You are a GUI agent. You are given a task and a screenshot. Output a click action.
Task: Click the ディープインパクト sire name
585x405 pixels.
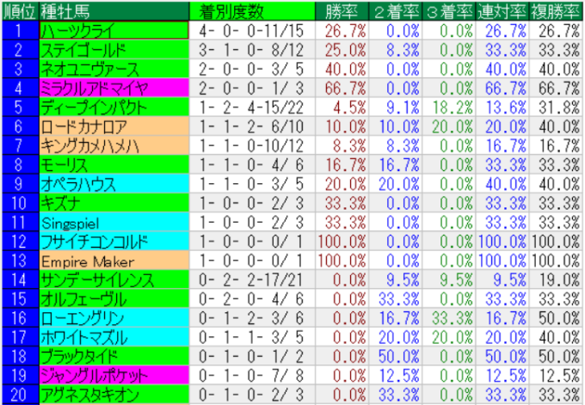pyautogui.click(x=113, y=107)
